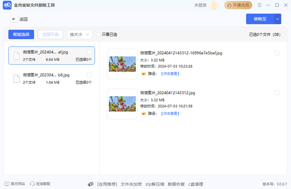Open the 文件夹加密 recommended app link
The image size is (291, 189).
(131, 184)
